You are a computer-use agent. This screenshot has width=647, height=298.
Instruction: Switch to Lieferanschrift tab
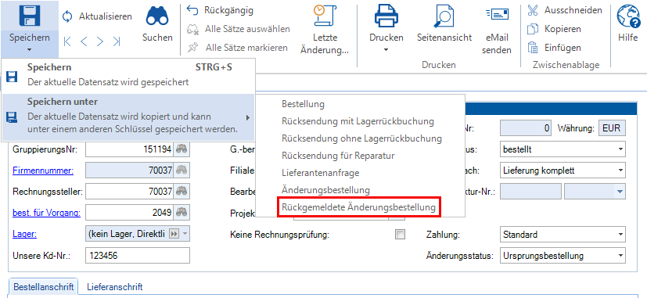pos(115,286)
